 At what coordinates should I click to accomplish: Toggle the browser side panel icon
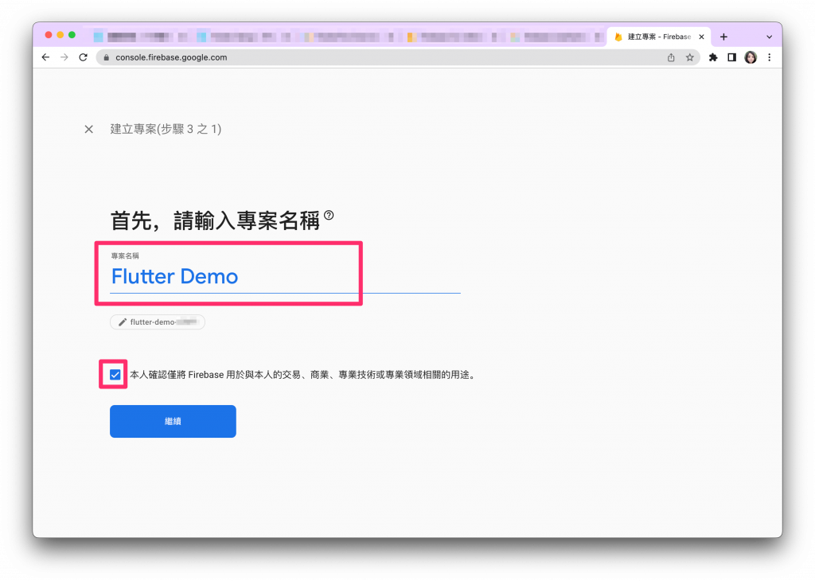(732, 57)
